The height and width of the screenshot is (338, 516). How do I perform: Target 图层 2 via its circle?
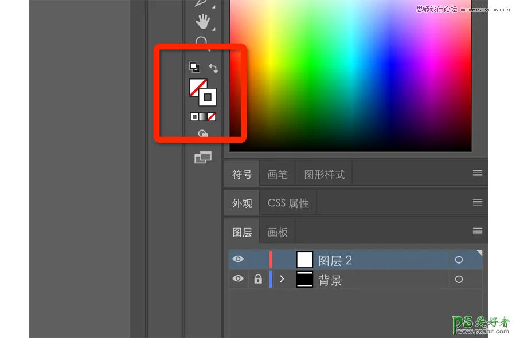click(x=459, y=260)
